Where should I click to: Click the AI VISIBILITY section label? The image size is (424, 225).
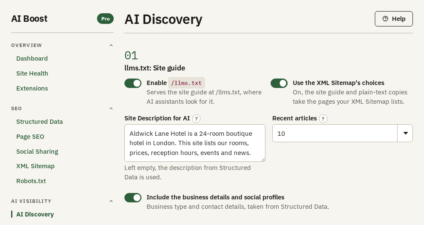[31, 201]
